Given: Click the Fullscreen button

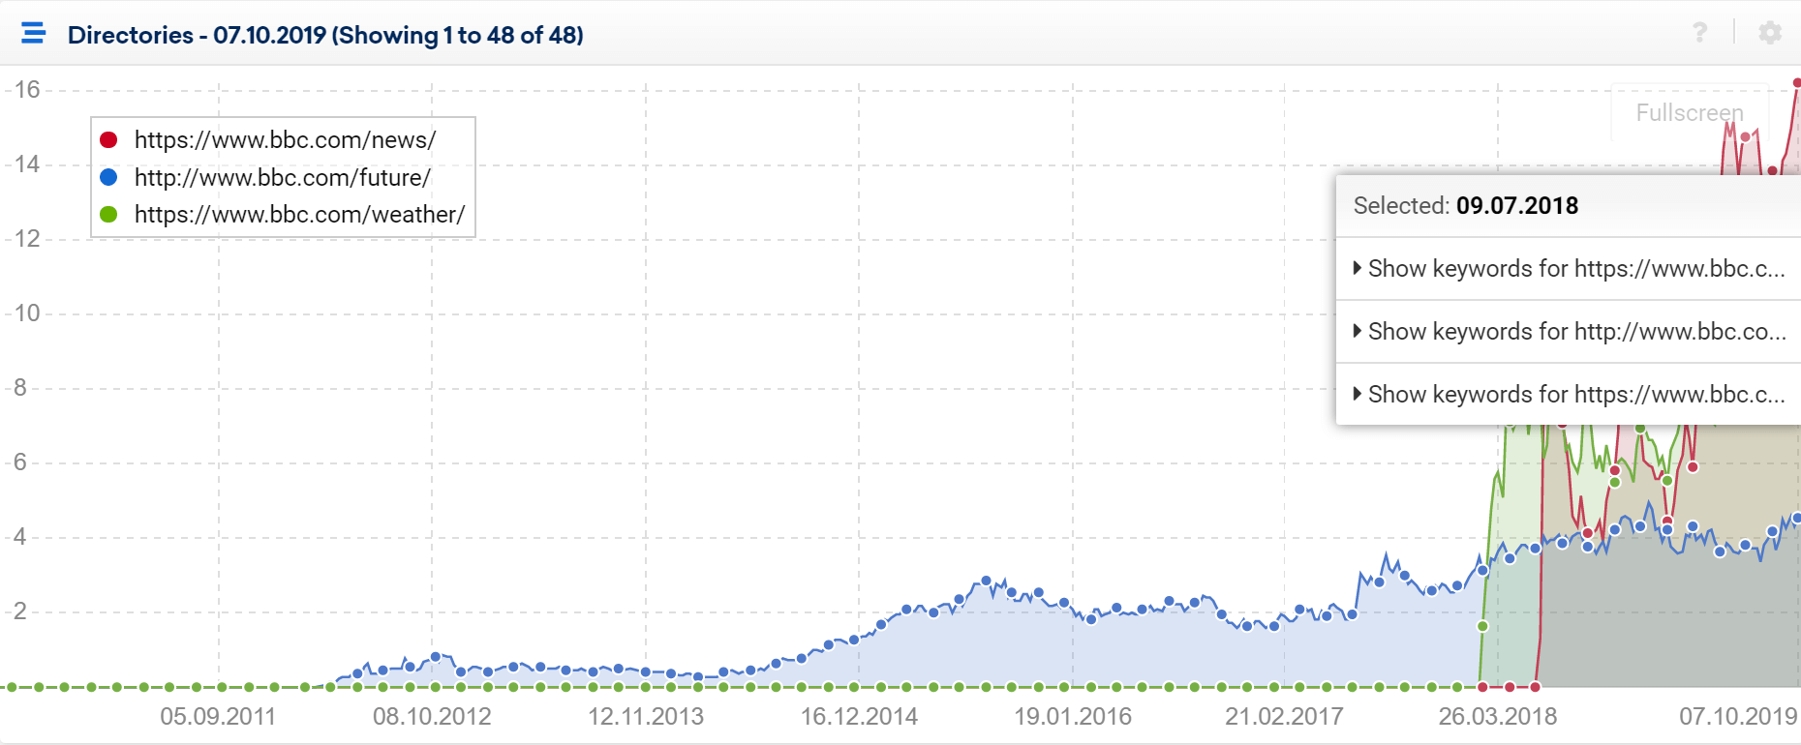Looking at the screenshot, I should pos(1690,112).
